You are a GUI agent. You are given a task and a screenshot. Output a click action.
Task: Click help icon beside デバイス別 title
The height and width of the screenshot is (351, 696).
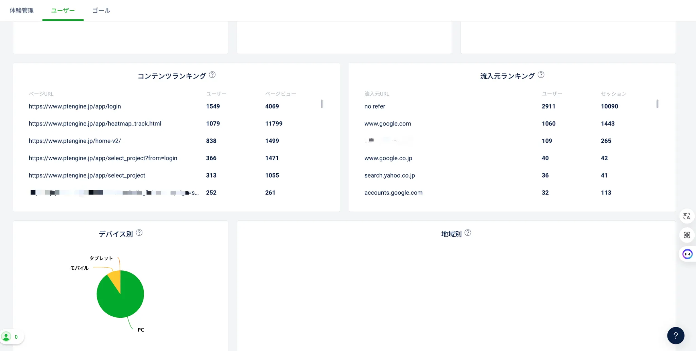click(x=139, y=233)
